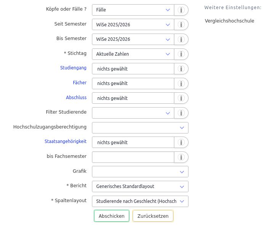Click info icon next to Köpfe oder Fälle
The image size is (277, 225).
[181, 10]
